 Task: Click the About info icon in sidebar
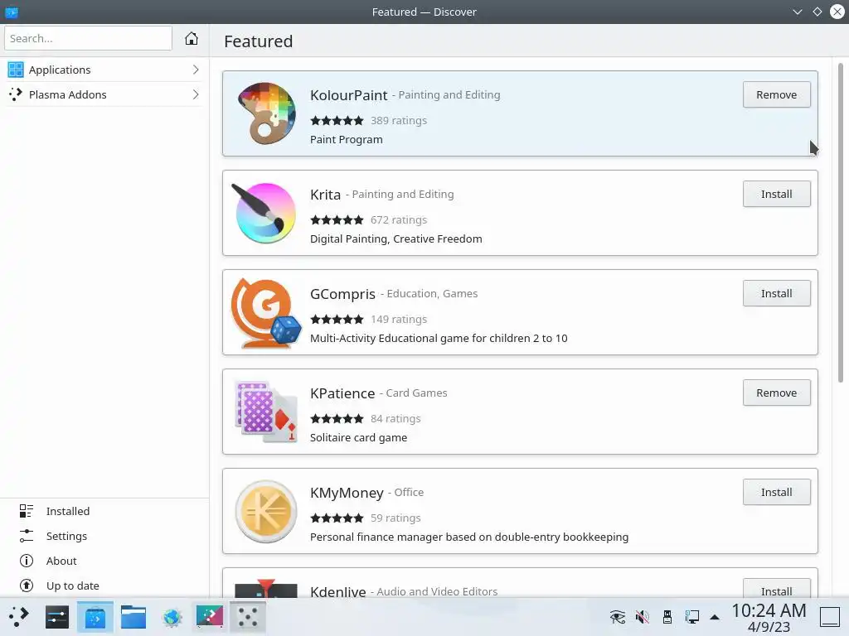pos(27,561)
